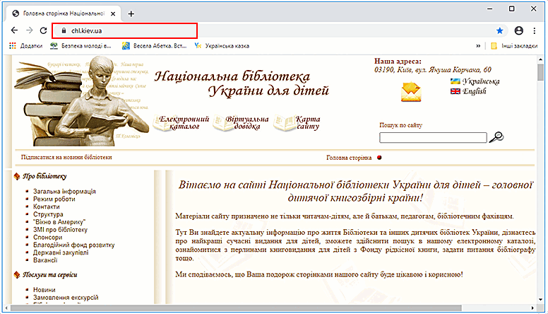Switch language to English

click(x=475, y=91)
